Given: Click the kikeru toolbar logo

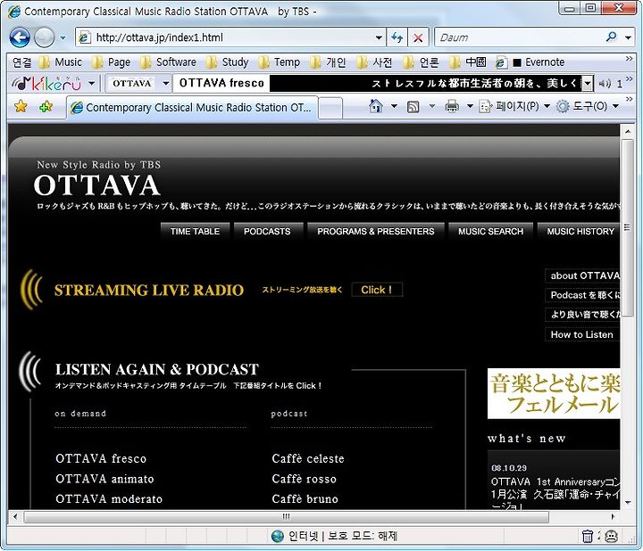Looking at the screenshot, I should tap(46, 84).
